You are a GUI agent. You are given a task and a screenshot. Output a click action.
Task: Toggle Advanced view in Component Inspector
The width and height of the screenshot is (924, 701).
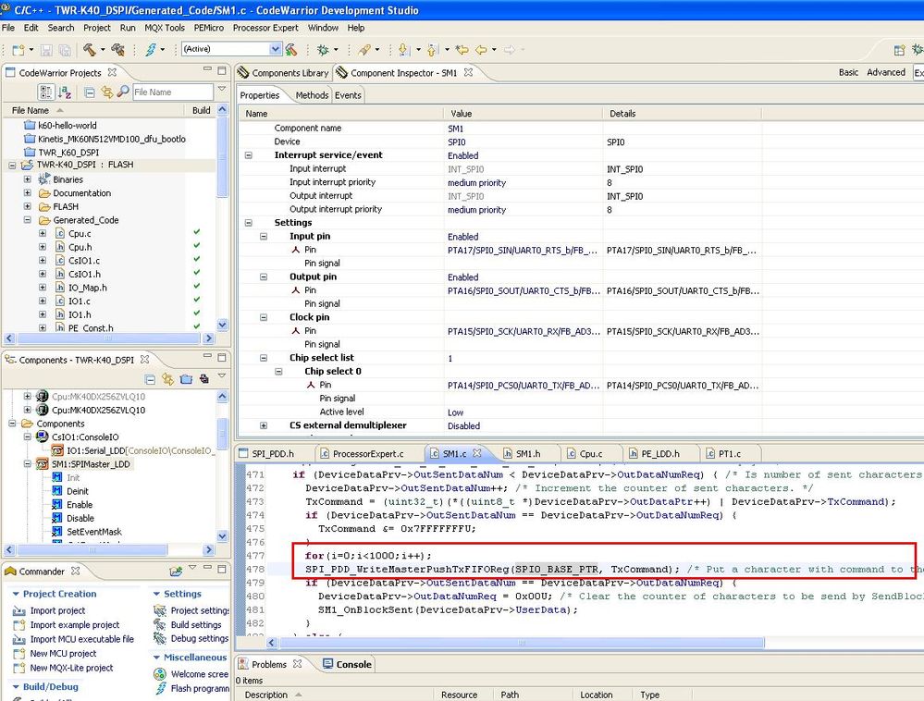(x=886, y=72)
